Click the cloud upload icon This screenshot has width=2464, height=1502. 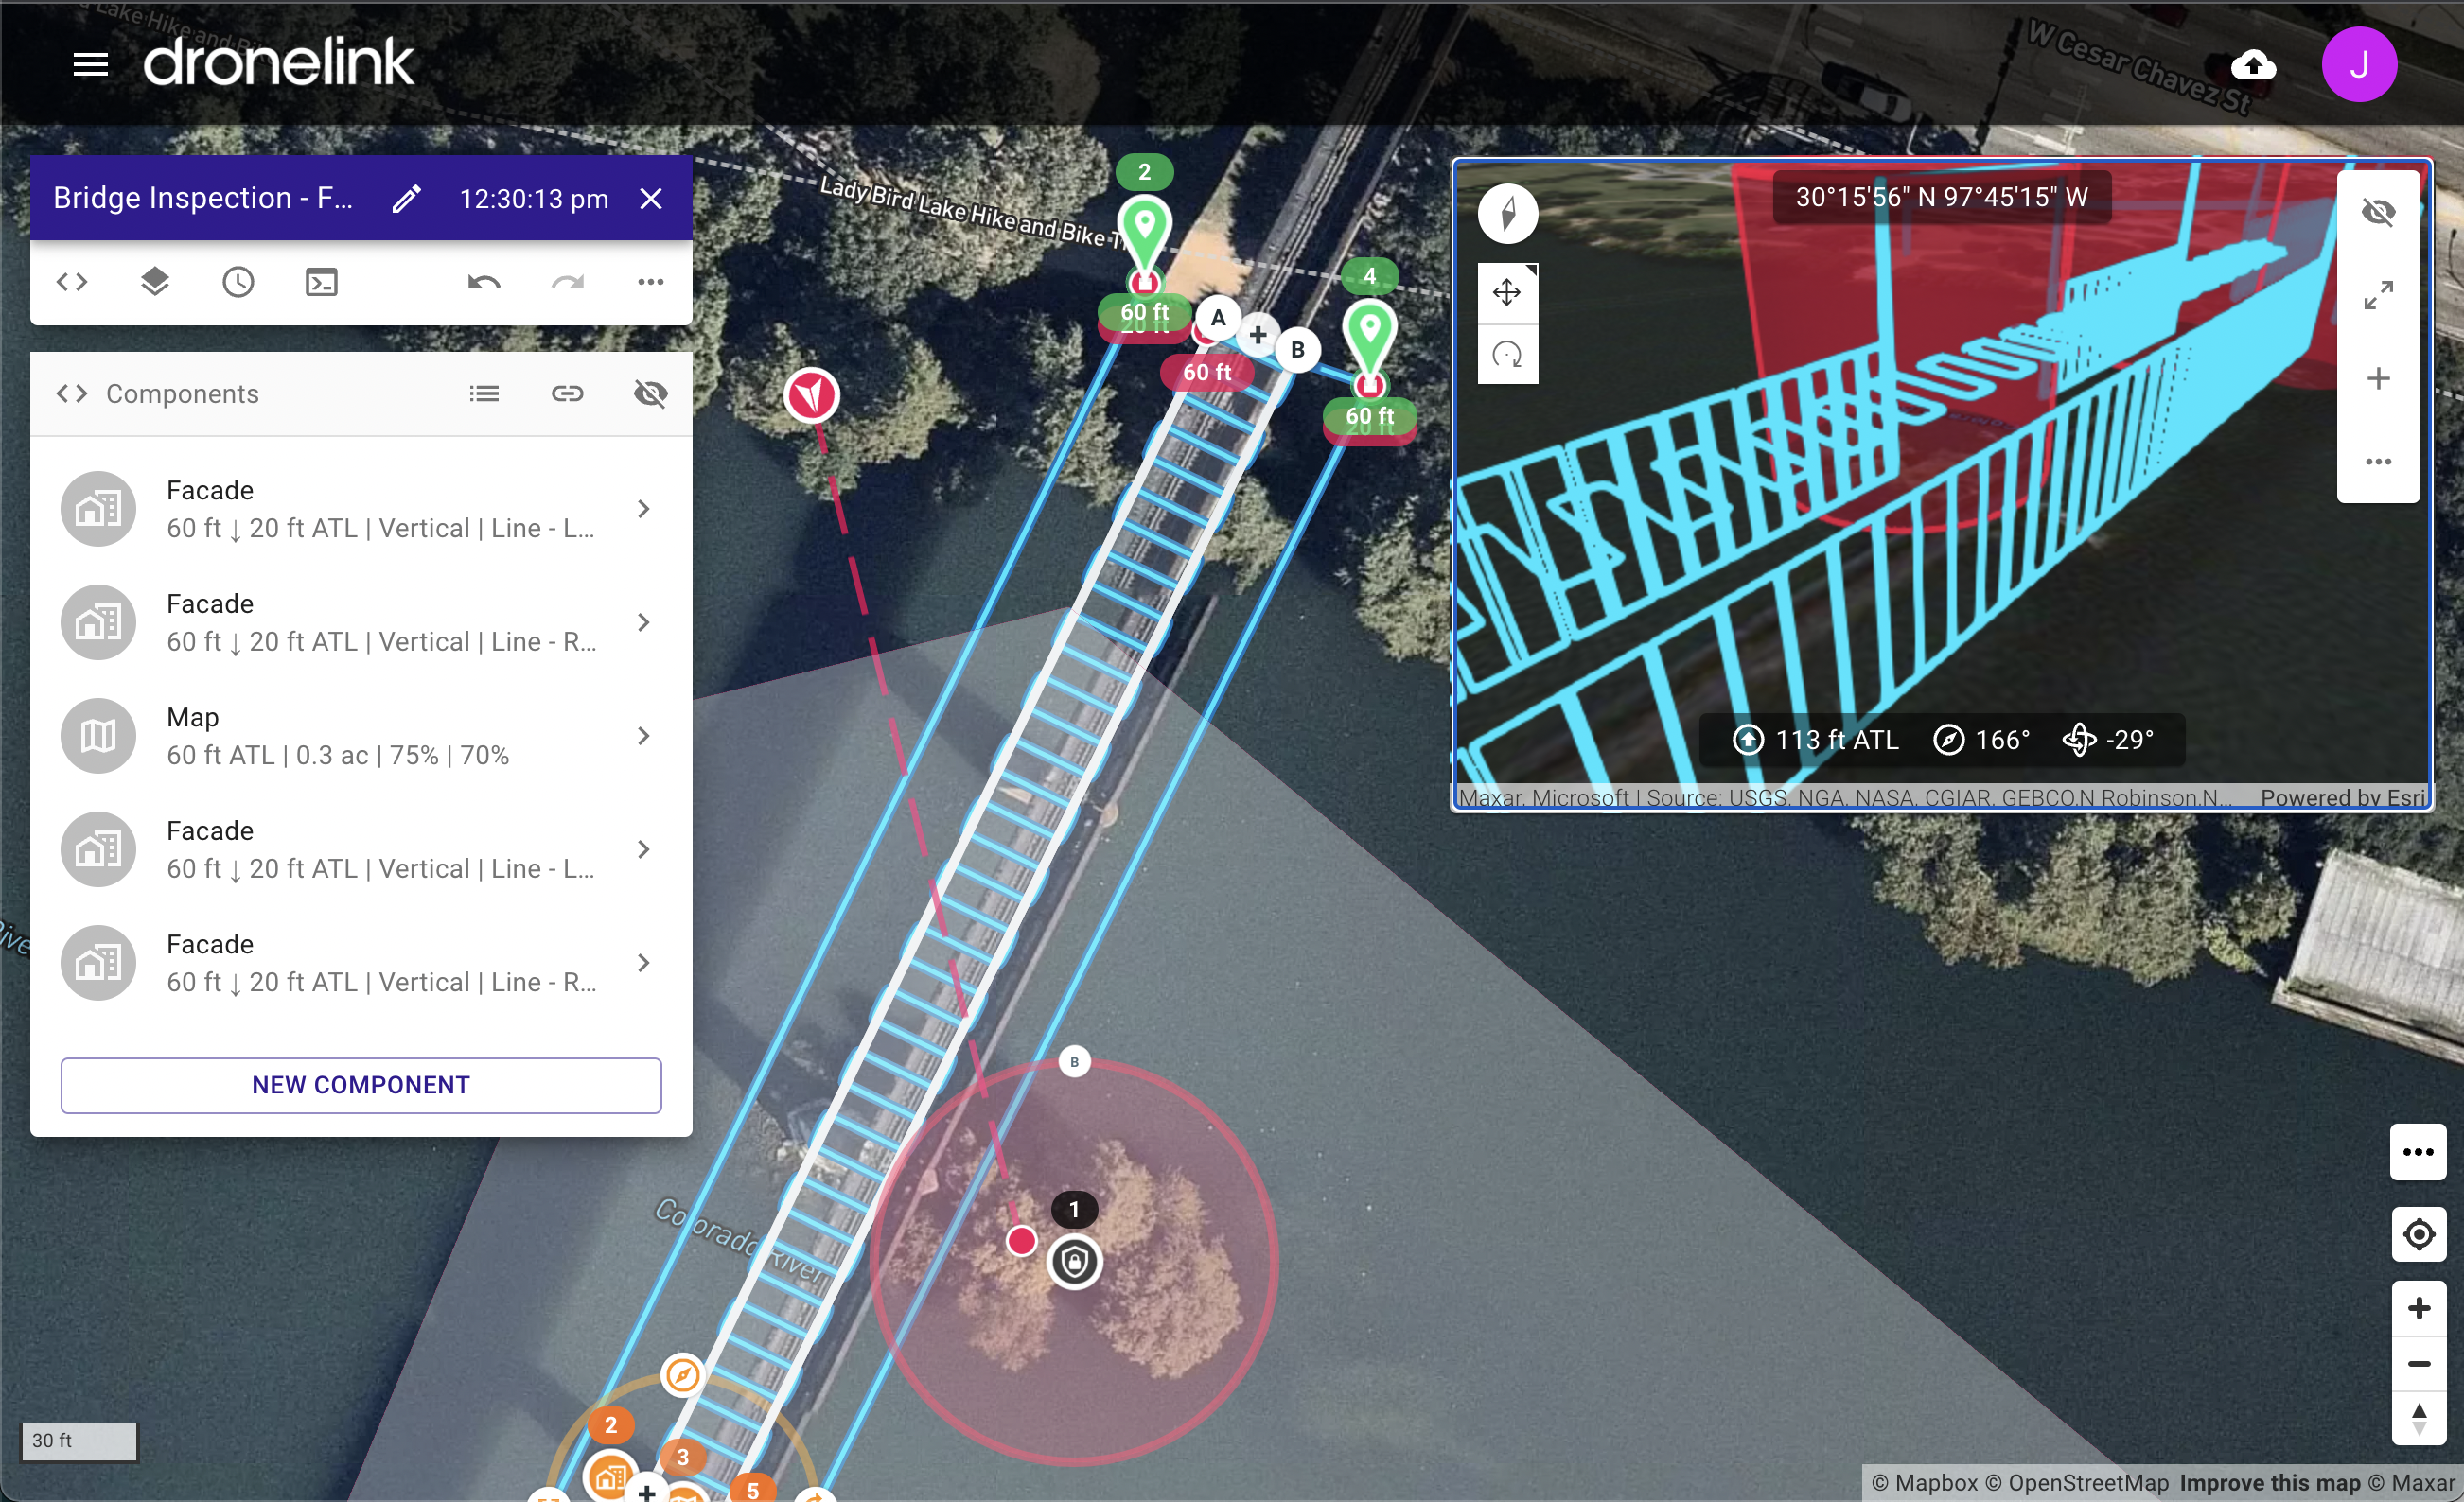(x=2253, y=66)
